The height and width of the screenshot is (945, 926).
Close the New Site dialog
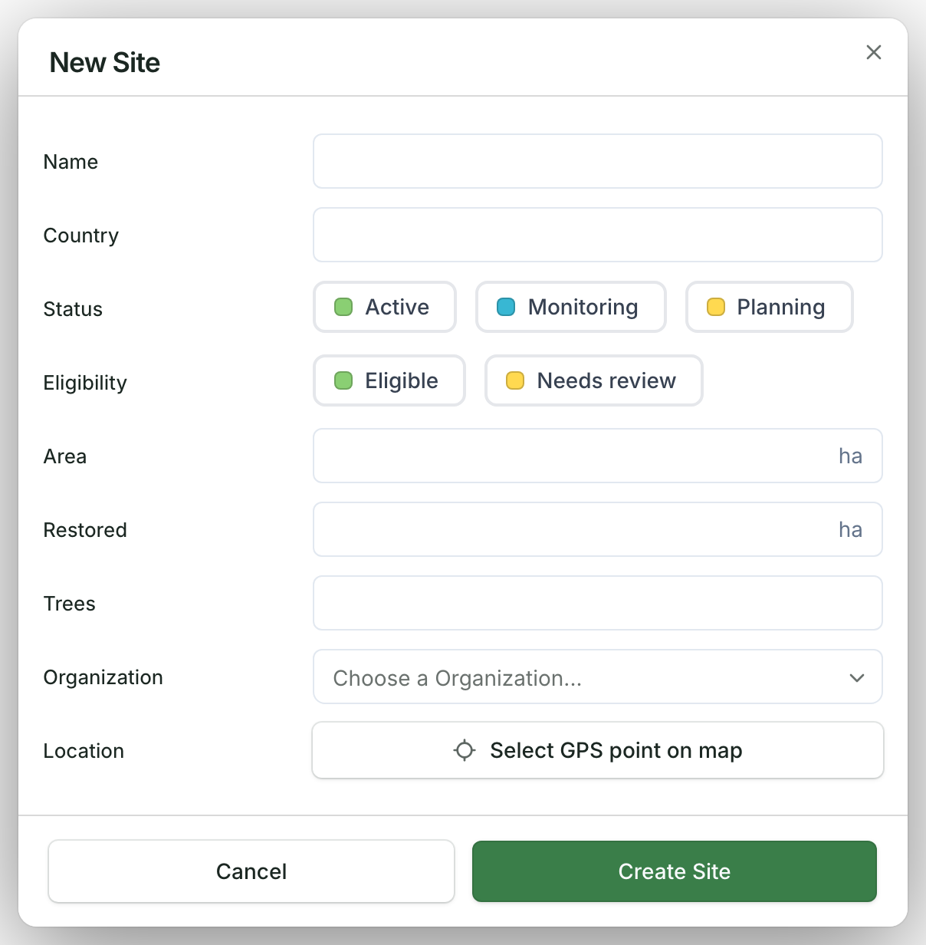tap(873, 52)
